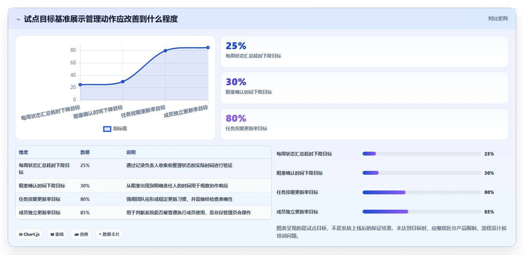Click the Chart.js tag button
The width and height of the screenshot is (524, 255).
coord(29,234)
